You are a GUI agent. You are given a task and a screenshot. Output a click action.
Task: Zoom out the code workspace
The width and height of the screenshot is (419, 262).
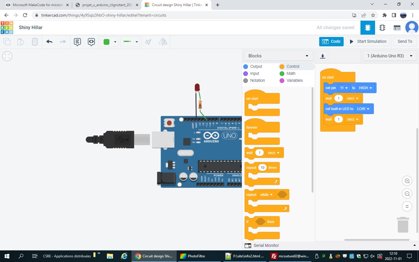tap(407, 194)
